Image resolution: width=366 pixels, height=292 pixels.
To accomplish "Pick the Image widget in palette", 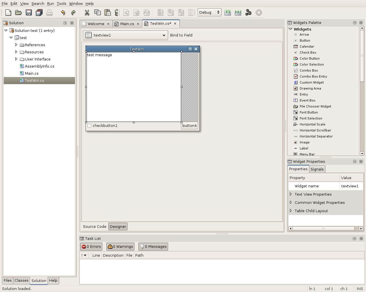I will (x=305, y=142).
